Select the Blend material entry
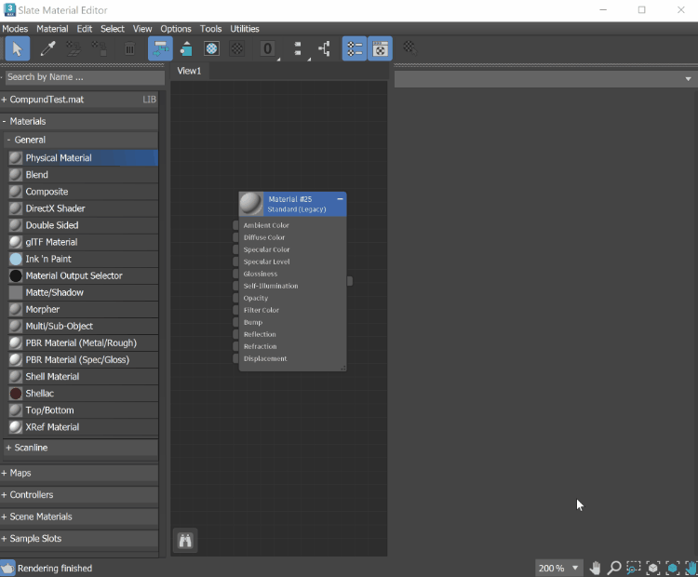The image size is (698, 577). pos(83,175)
